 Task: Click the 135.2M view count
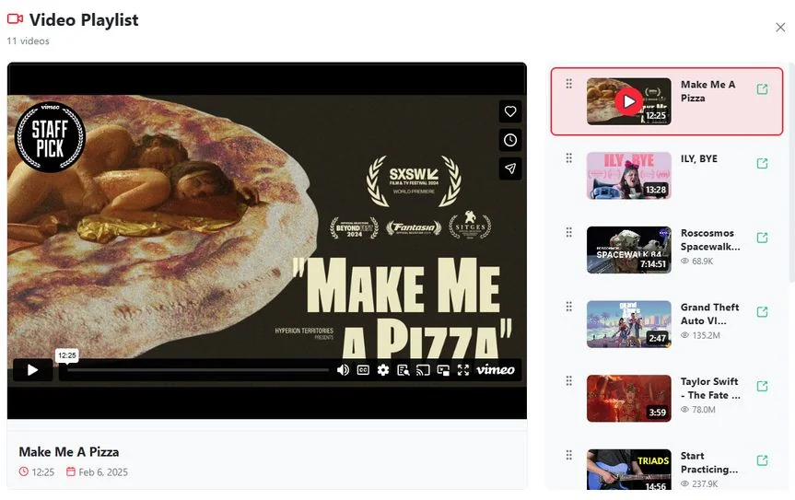[x=706, y=335]
